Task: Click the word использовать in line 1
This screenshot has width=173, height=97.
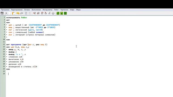Action: coord(13,18)
